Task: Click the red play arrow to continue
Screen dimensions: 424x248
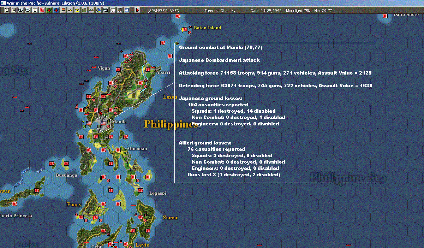Action: click(137, 10)
